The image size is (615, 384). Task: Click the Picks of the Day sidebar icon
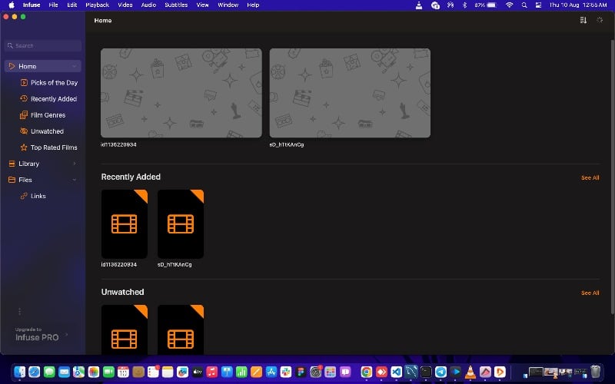(x=24, y=82)
